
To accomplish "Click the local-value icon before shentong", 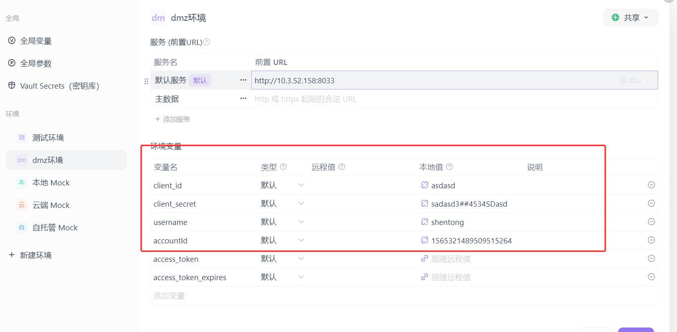I will (x=424, y=222).
